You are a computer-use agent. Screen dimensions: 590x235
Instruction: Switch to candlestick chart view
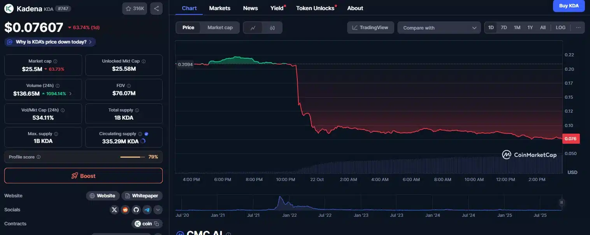coord(272,28)
